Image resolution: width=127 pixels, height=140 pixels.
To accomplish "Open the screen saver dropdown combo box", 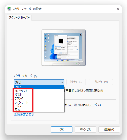I will pyautogui.click(x=39, y=82).
